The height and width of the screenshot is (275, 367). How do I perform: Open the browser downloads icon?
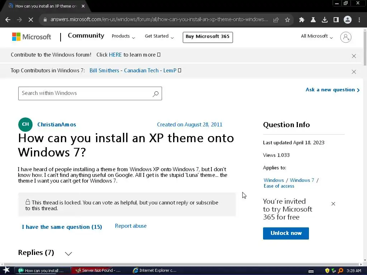(325, 20)
